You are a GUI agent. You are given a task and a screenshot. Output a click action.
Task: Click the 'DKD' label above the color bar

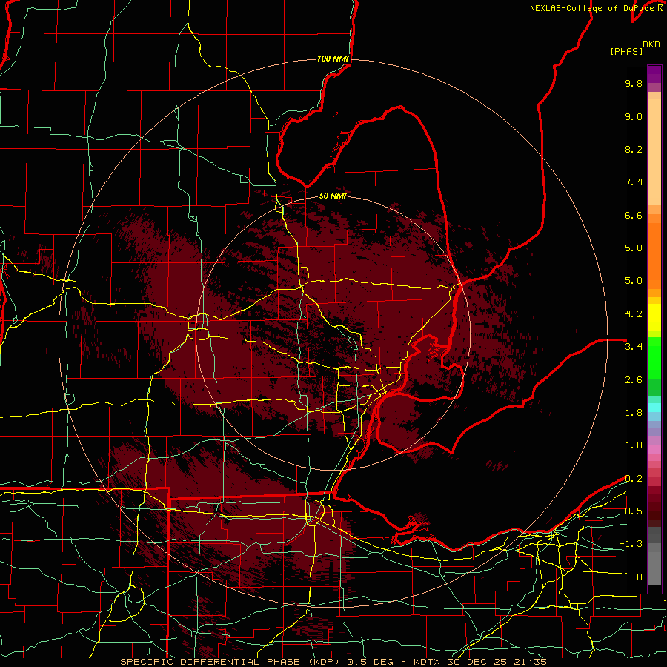(x=651, y=44)
